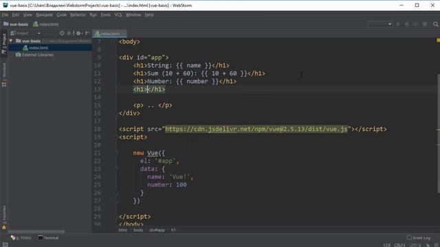This screenshot has height=247, width=440.
Task: Click the Run play icon
Action: 398,25
